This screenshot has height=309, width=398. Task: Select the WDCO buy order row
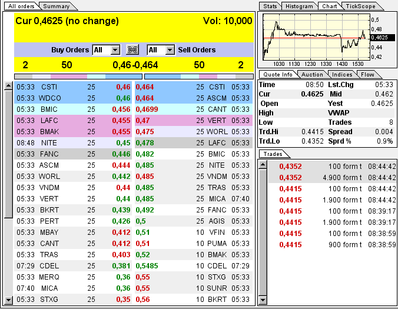click(x=73, y=98)
